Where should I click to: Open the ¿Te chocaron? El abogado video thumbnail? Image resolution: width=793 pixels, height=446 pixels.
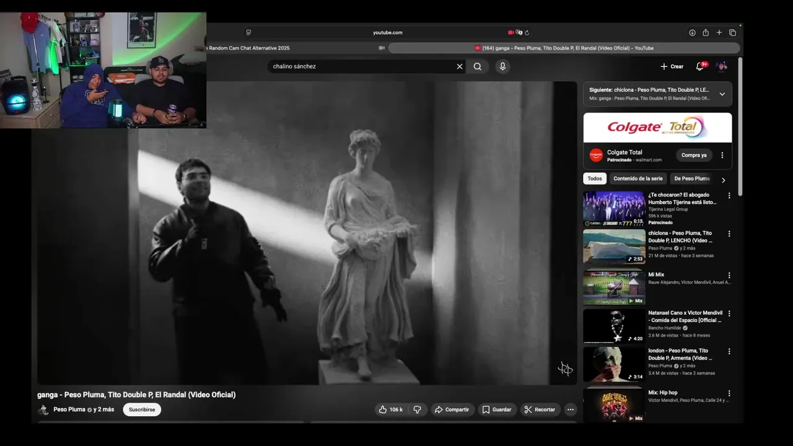click(614, 209)
